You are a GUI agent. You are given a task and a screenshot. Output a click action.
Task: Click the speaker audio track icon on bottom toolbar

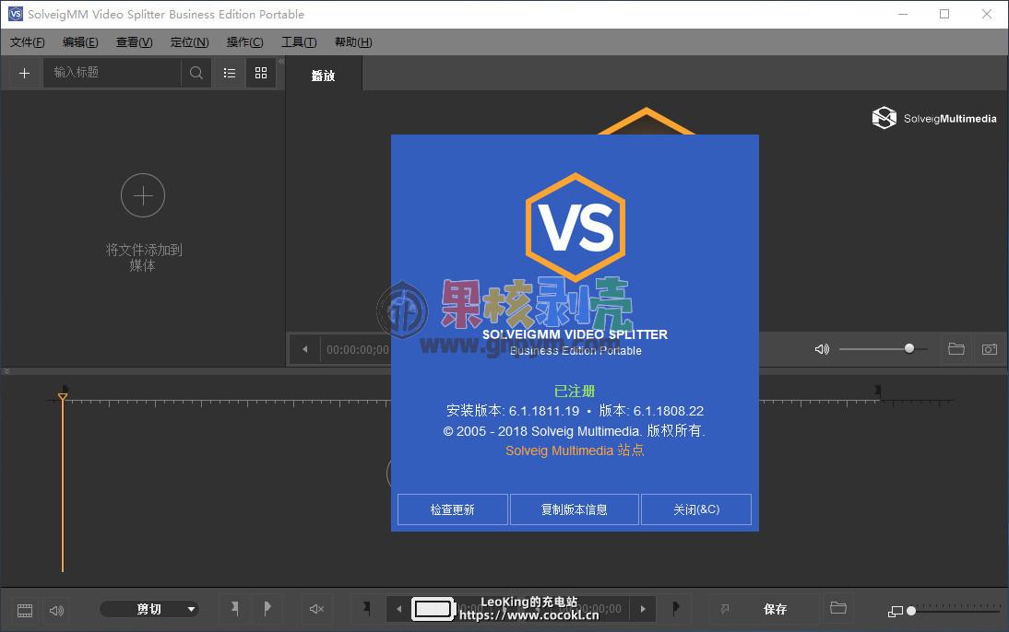56,610
